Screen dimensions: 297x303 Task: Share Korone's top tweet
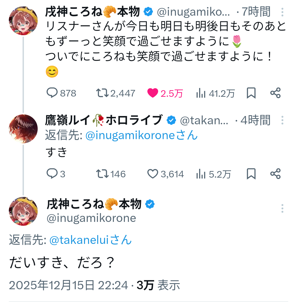(275, 93)
